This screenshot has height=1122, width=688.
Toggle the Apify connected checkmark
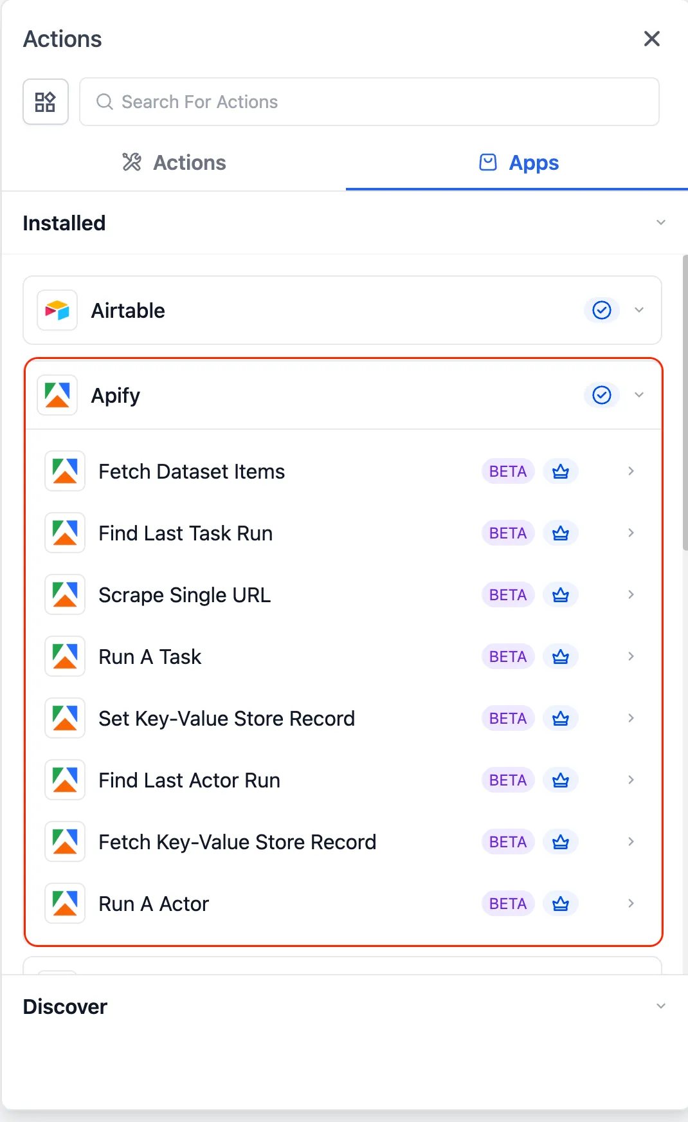(x=601, y=395)
